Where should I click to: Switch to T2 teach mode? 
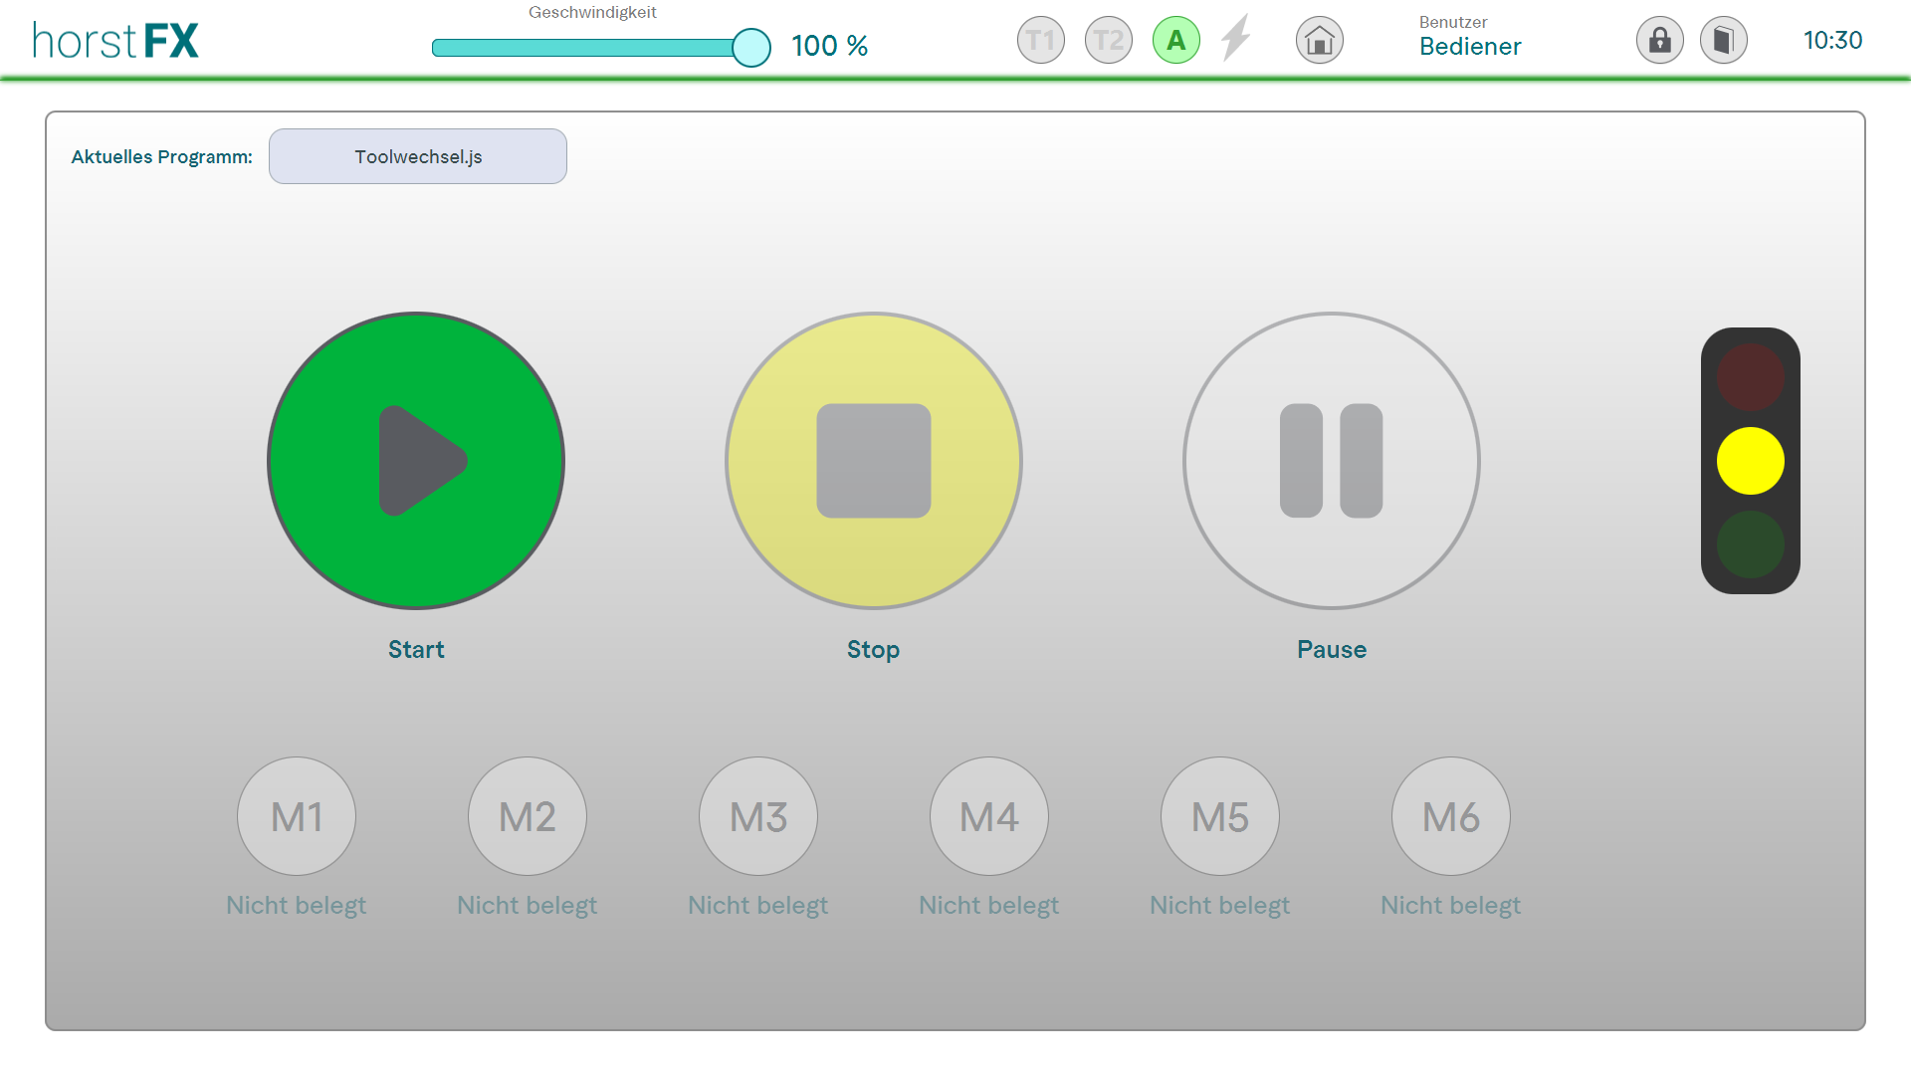coord(1108,41)
